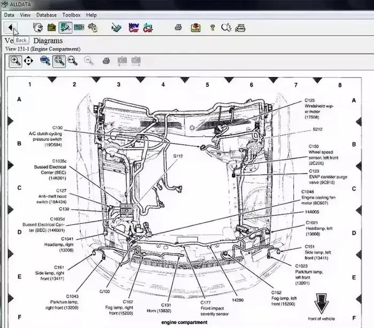Click the diagram toolbar print icon
Screen dimensions: 374x328
pyautogui.click(x=106, y=61)
